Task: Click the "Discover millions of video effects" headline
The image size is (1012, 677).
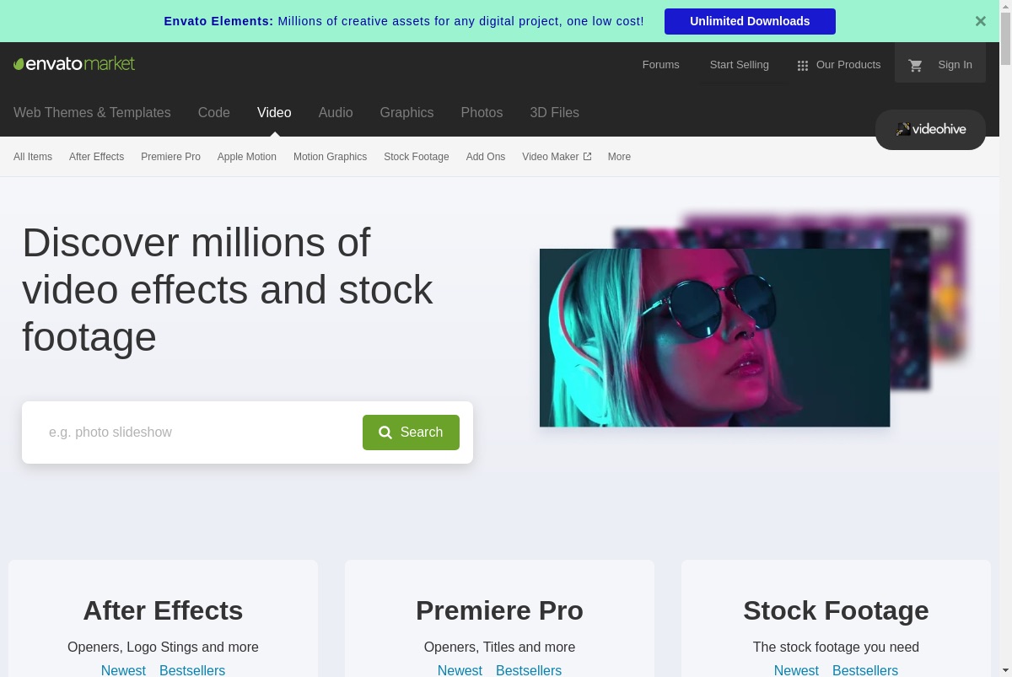Action: click(228, 289)
